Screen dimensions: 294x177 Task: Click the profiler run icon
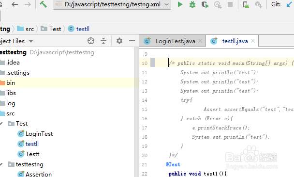[218, 4]
